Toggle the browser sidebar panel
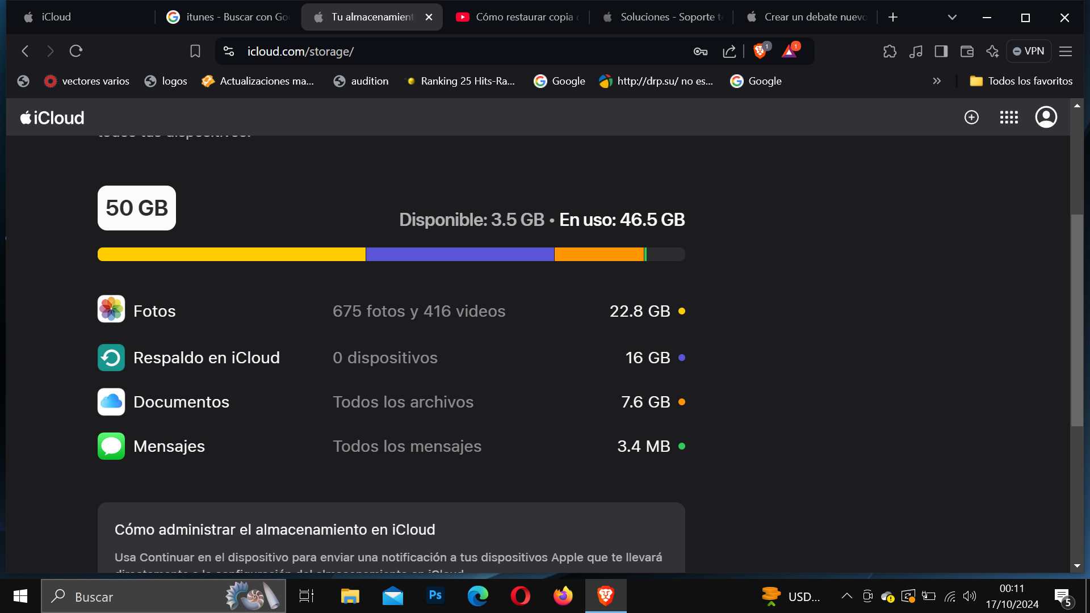Screen dimensions: 1090x613 tap(941, 52)
